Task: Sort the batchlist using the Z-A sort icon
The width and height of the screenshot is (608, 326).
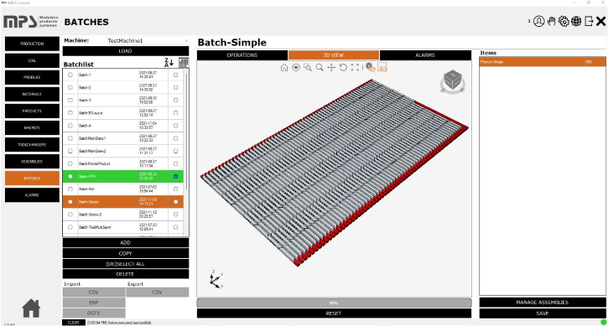Action: pyautogui.click(x=169, y=62)
